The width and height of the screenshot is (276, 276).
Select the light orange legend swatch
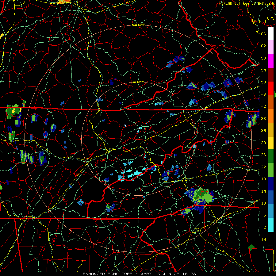271,116
